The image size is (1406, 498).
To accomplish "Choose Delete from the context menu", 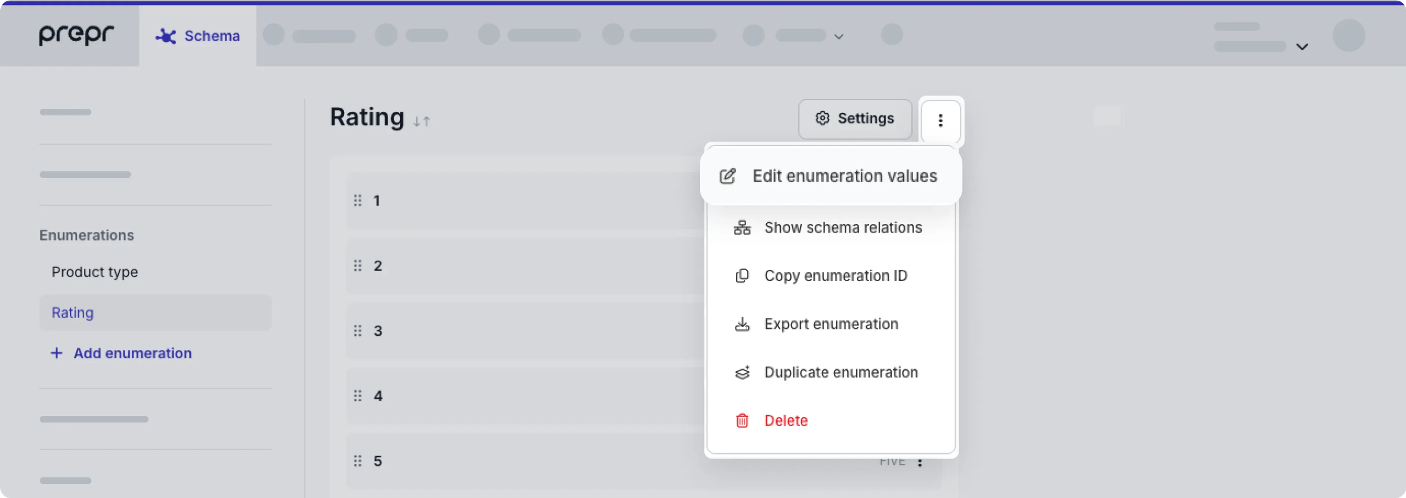I will (786, 420).
